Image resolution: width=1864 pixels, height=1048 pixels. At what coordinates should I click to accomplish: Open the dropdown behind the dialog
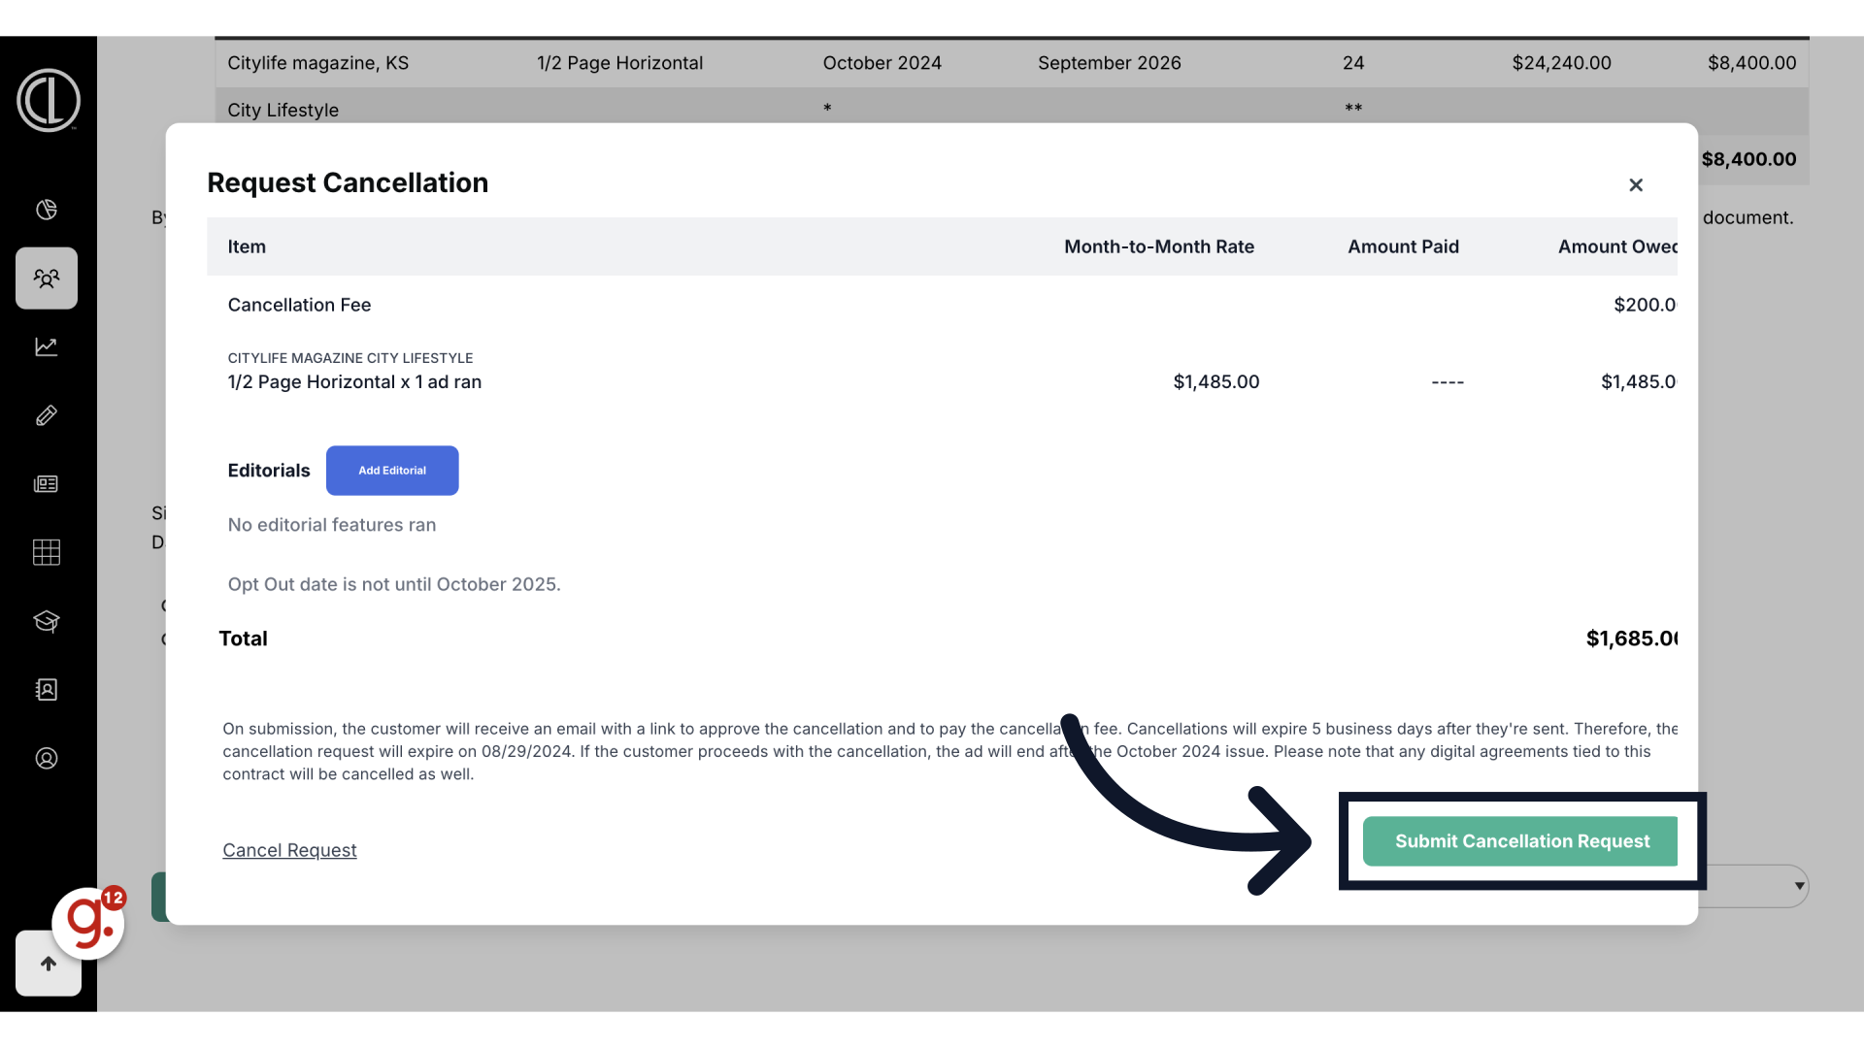[1755, 886]
